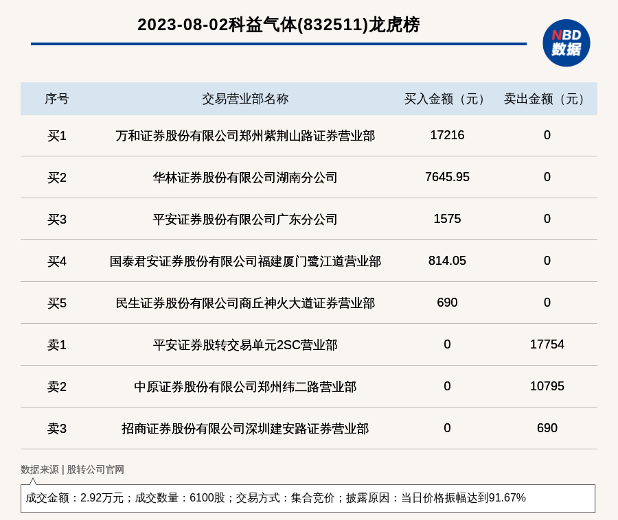Select the 买5 row label
The image size is (618, 520).
pos(57,303)
